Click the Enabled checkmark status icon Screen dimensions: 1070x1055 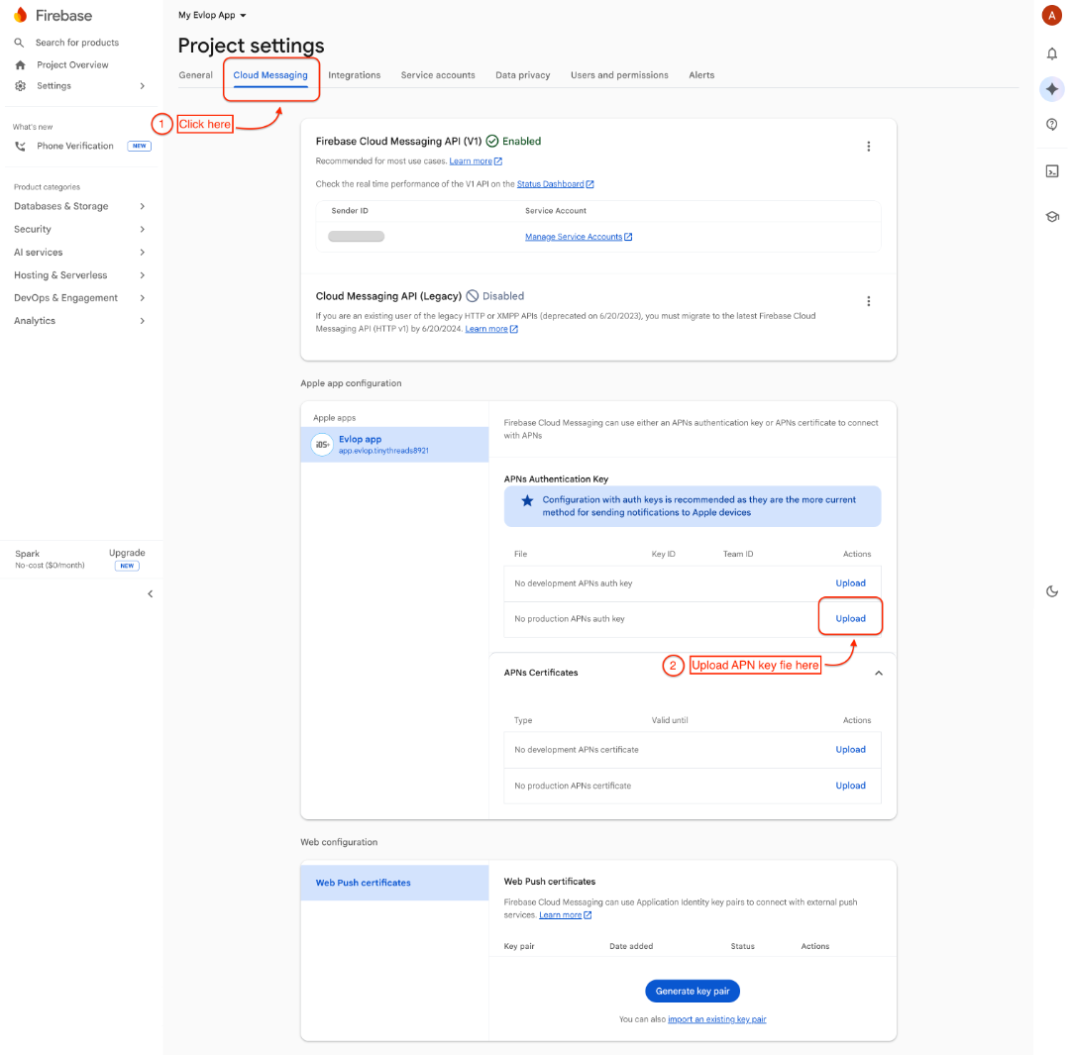(492, 142)
